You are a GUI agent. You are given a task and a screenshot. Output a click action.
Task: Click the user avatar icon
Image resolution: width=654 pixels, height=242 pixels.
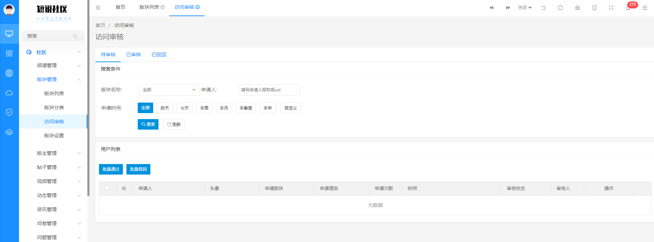click(x=9, y=9)
